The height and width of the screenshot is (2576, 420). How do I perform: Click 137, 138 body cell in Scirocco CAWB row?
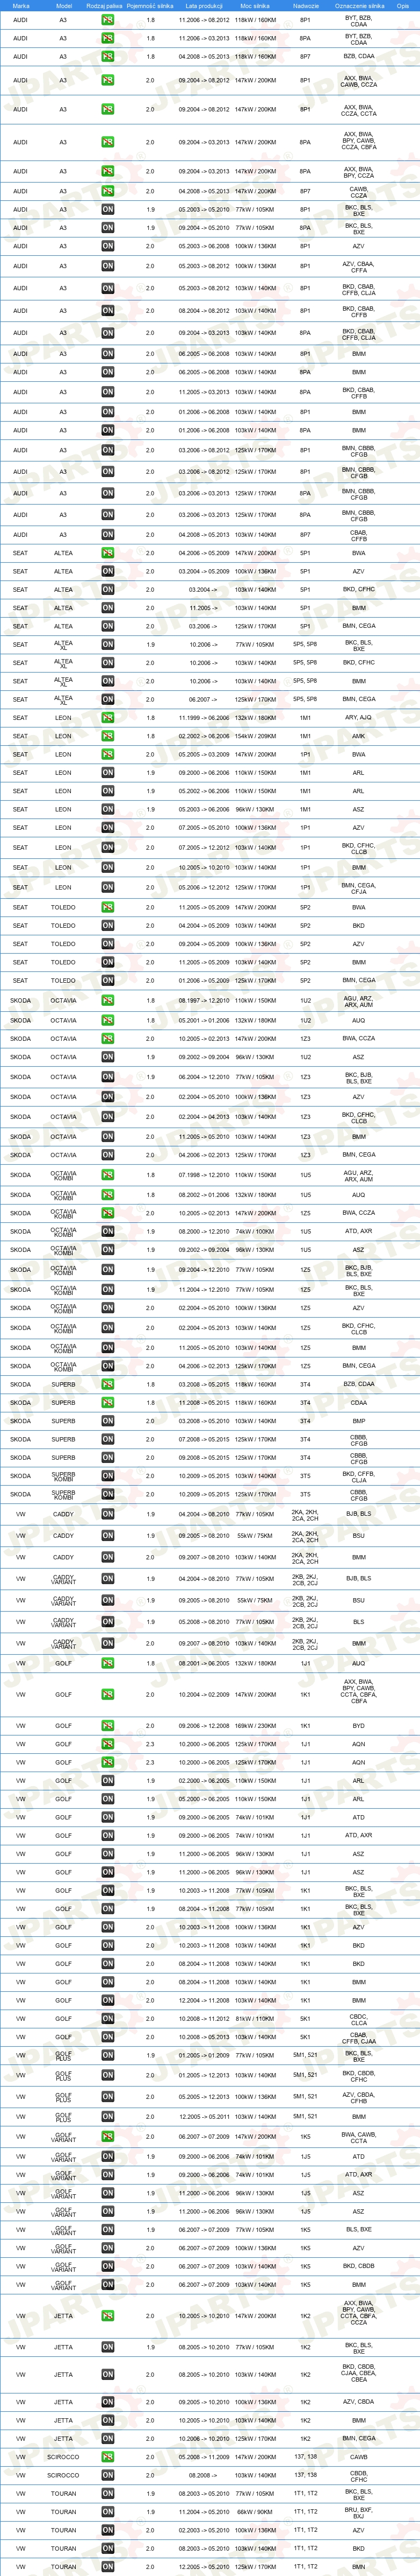click(305, 2457)
